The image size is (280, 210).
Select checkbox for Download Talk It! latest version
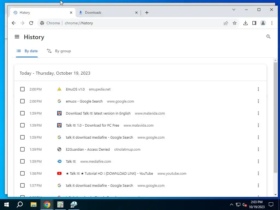pyautogui.click(x=22, y=113)
